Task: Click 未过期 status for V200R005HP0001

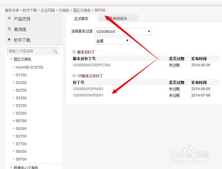Action: (174, 95)
